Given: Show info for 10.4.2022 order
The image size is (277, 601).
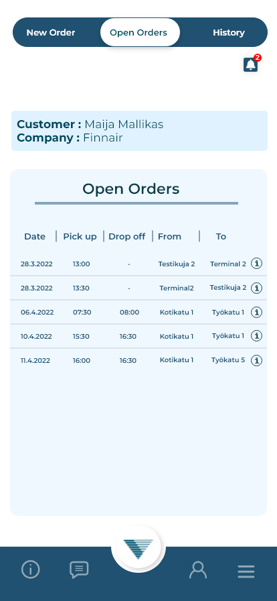Looking at the screenshot, I should tap(256, 336).
